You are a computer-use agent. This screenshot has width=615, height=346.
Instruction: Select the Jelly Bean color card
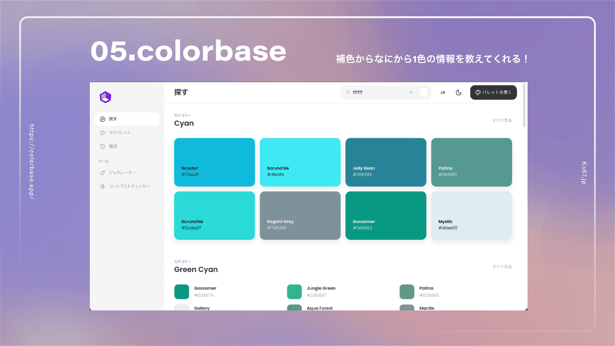386,162
